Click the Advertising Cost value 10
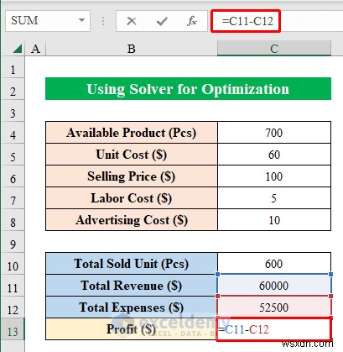Image resolution: width=343 pixels, height=352 pixels. click(x=274, y=220)
